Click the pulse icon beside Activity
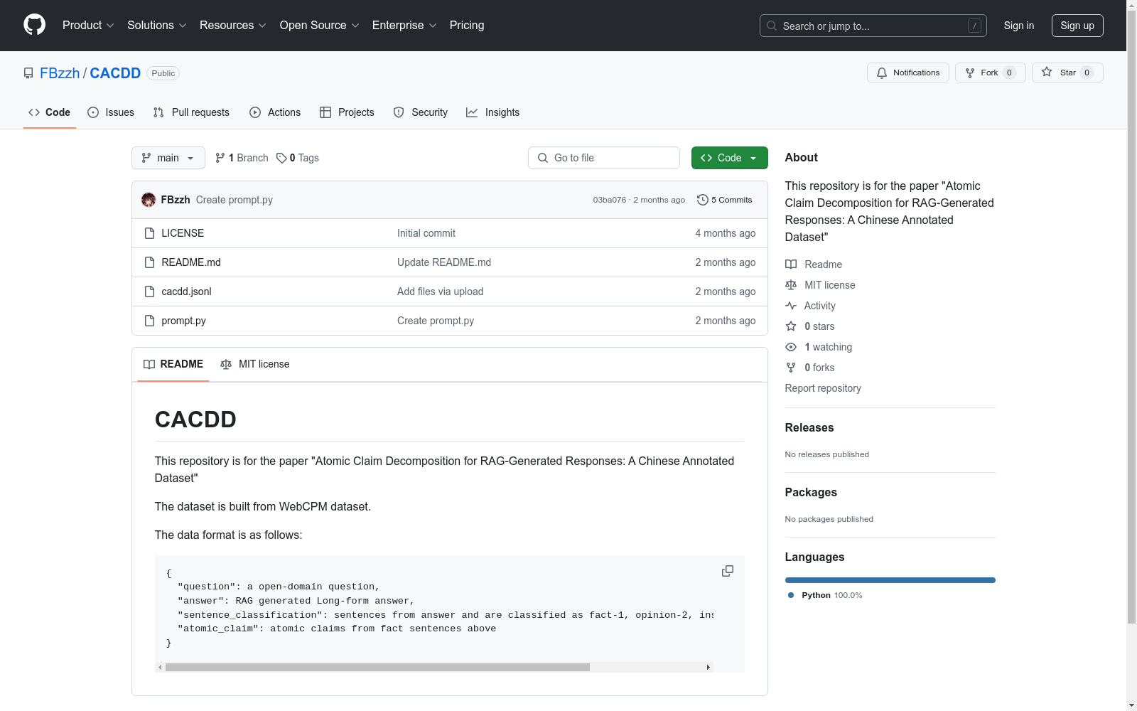This screenshot has height=711, width=1137. click(x=791, y=306)
